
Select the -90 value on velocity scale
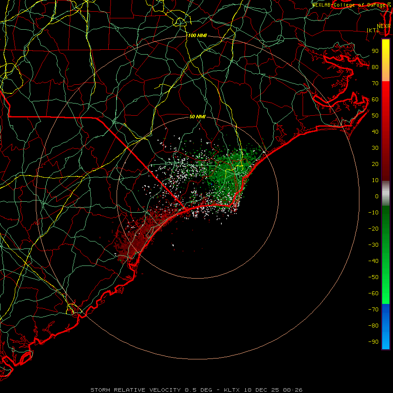(x=373, y=342)
